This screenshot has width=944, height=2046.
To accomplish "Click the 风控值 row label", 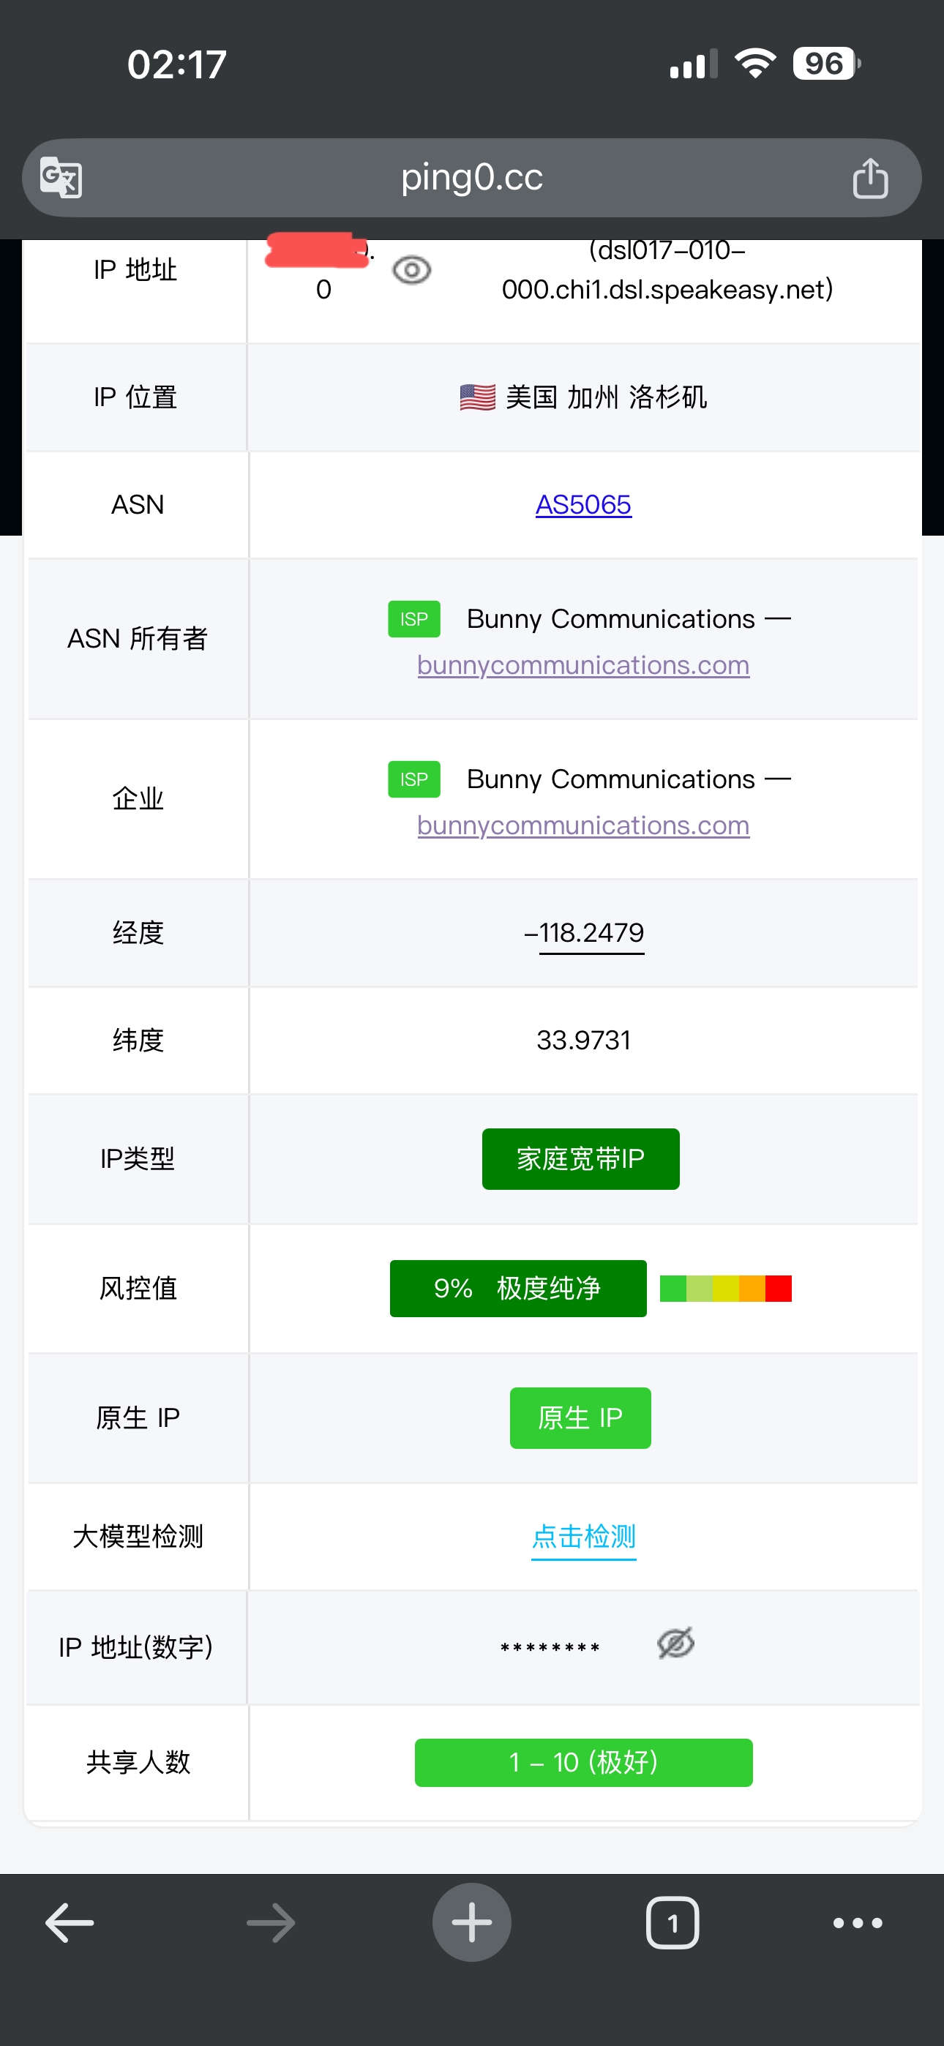I will click(138, 1289).
